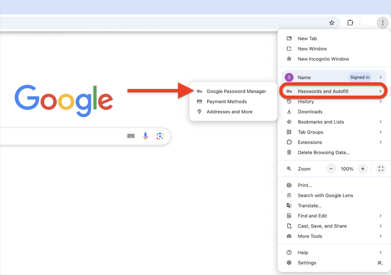Click the bookmark star icon in toolbar
Viewport: 391px width, 275px height.
tap(332, 23)
